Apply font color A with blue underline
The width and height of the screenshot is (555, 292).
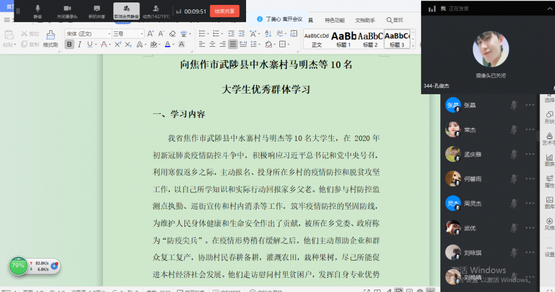167,44
